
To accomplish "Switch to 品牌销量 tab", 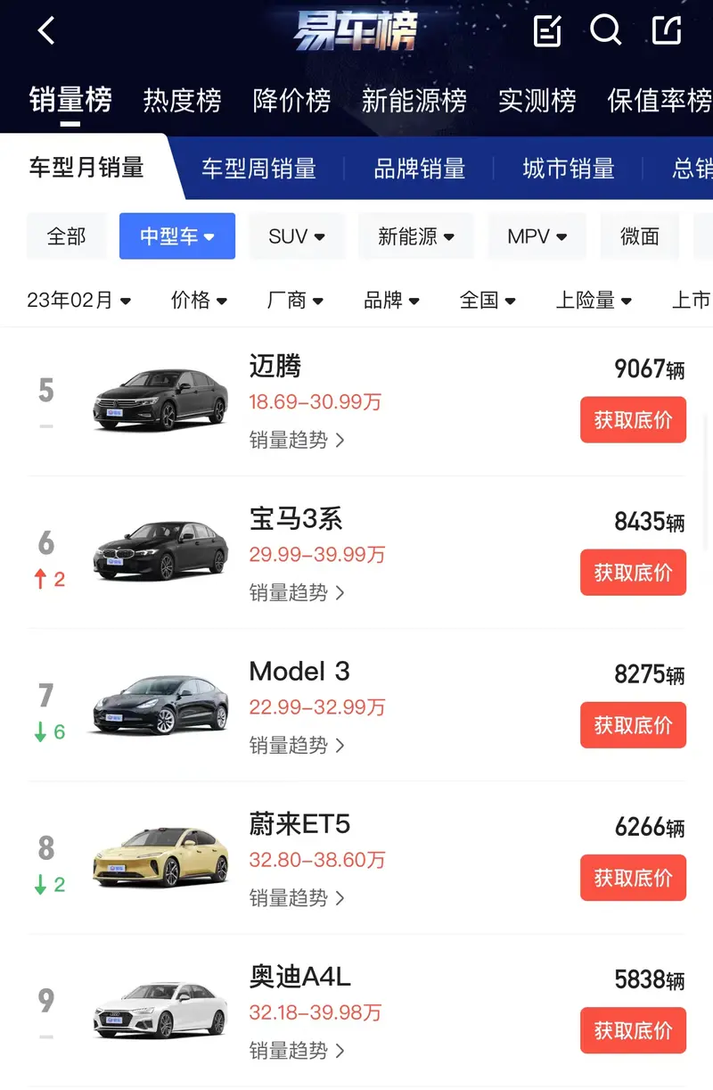I will (420, 169).
